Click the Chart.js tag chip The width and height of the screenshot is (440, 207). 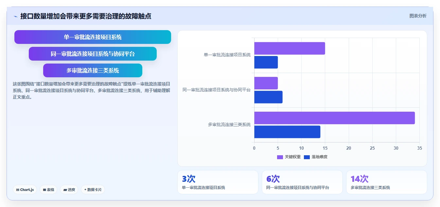click(x=25, y=190)
